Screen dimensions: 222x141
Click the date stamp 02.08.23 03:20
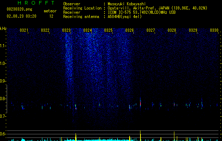coord(22,16)
